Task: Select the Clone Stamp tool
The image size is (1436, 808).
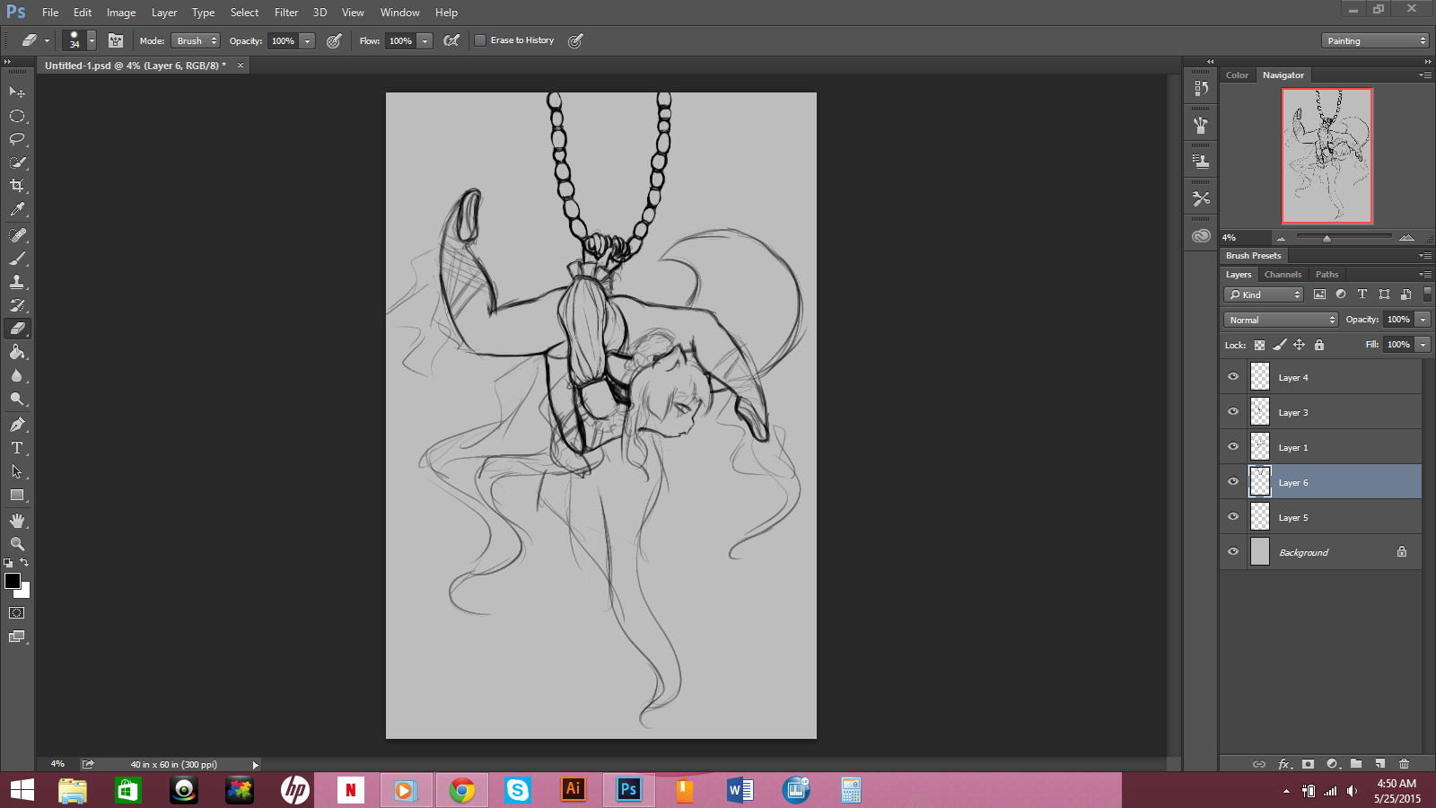Action: [17, 282]
